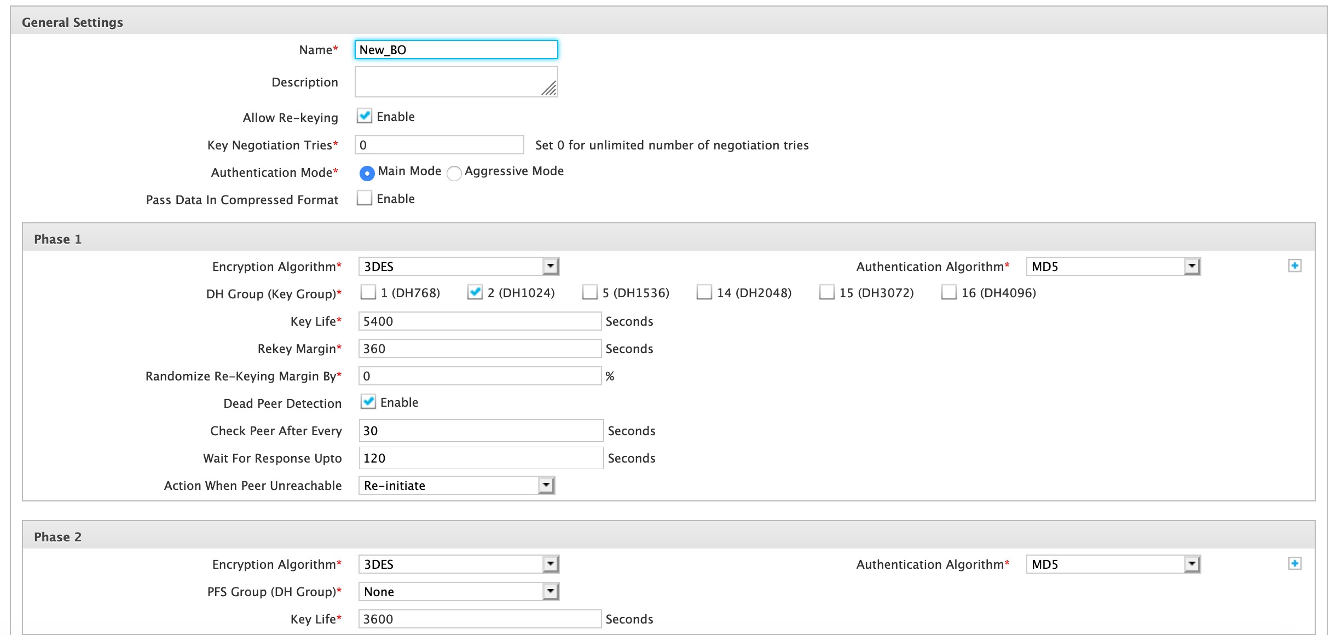This screenshot has width=1330, height=635.
Task: Click the Key Negotiation Tries field
Action: tap(440, 145)
